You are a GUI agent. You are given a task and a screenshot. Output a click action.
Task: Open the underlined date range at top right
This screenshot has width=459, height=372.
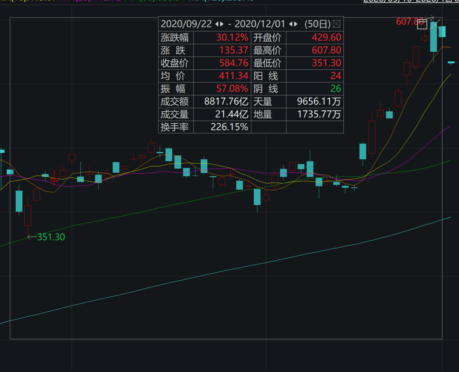tap(411, 1)
